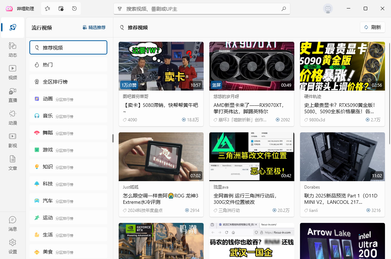Select 舞蹈 分区排行榜
The width and height of the screenshot is (391, 259).
click(x=68, y=132)
